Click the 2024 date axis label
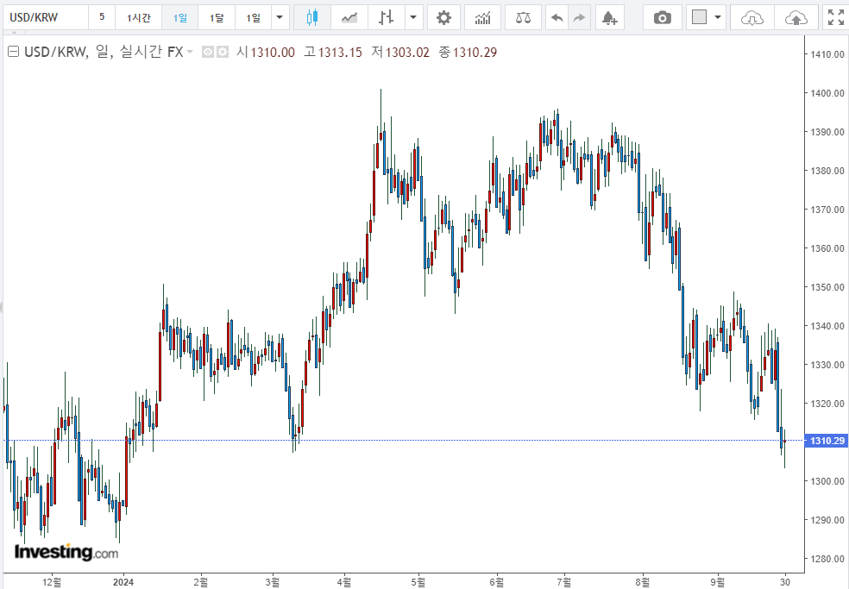This screenshot has width=849, height=589. click(123, 582)
